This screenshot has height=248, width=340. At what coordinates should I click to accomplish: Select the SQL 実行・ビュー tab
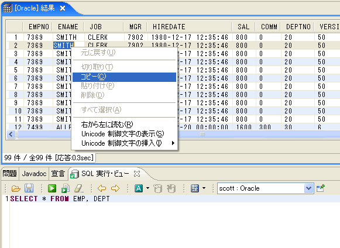[105, 174]
